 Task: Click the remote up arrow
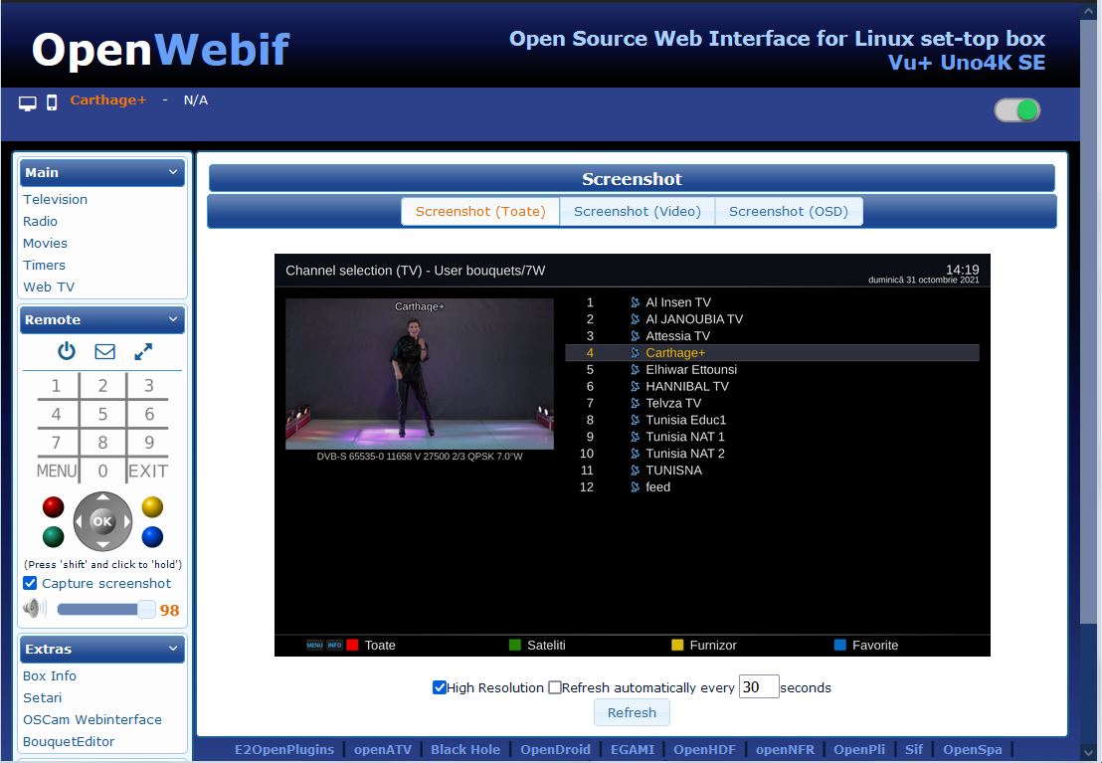[x=102, y=497]
